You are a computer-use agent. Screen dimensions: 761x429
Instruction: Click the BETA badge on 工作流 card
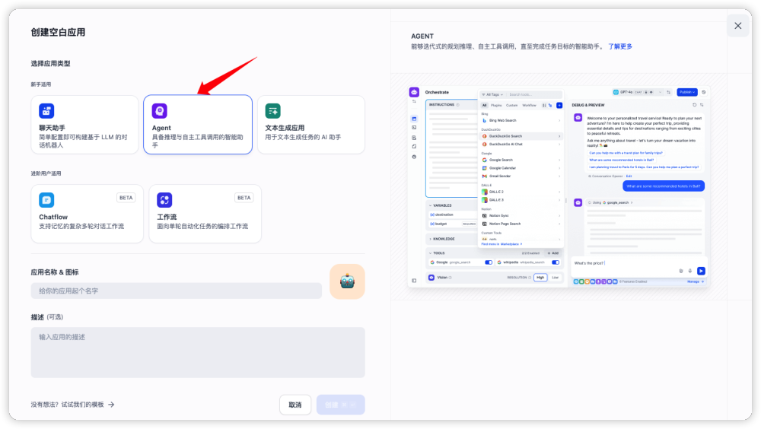click(244, 198)
